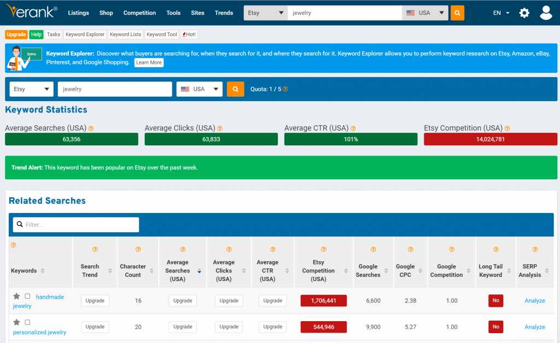Click Analyze for handmade jewelry
The width and height of the screenshot is (560, 343).
pyautogui.click(x=535, y=300)
